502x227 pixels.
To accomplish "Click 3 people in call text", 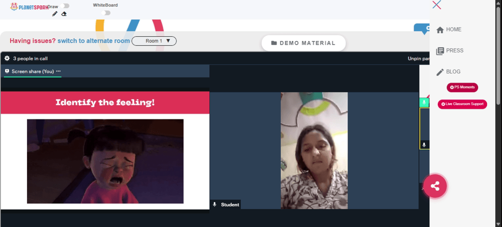I will pyautogui.click(x=31, y=59).
